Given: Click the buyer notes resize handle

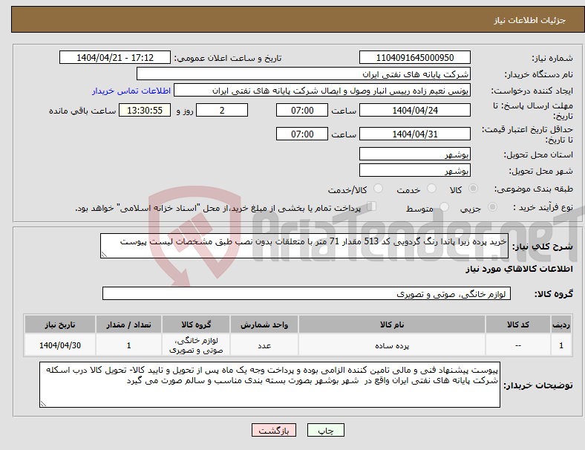Looking at the screenshot, I should (x=43, y=404).
